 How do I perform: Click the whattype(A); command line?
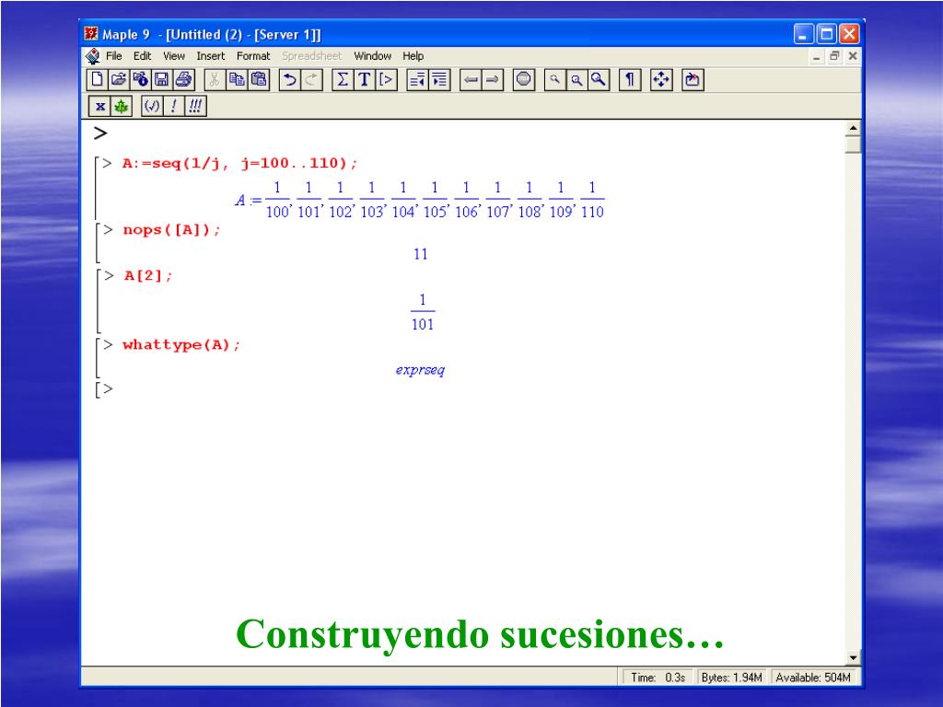[x=181, y=344]
